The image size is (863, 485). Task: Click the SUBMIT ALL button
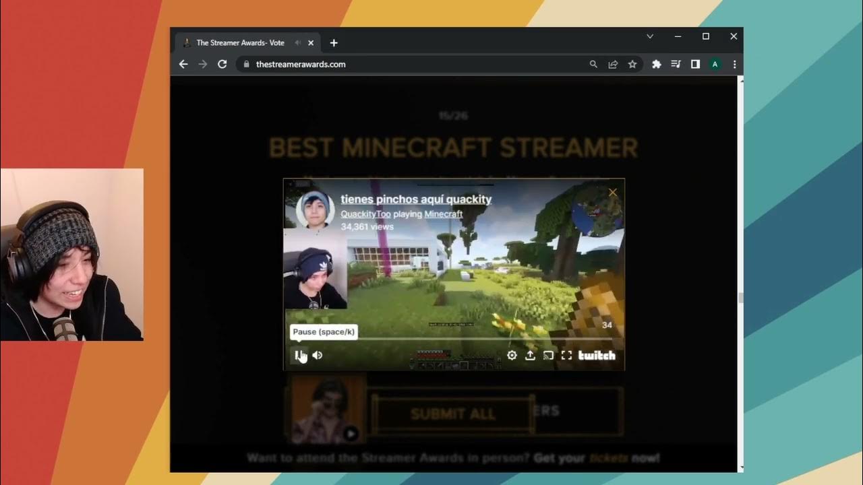point(453,414)
